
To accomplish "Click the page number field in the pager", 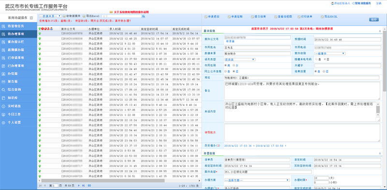I will pyautogui.click(x=56, y=185).
